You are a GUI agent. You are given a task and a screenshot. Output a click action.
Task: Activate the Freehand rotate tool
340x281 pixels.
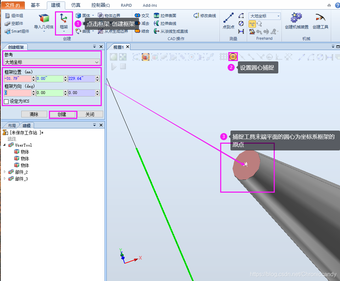tap(259, 24)
